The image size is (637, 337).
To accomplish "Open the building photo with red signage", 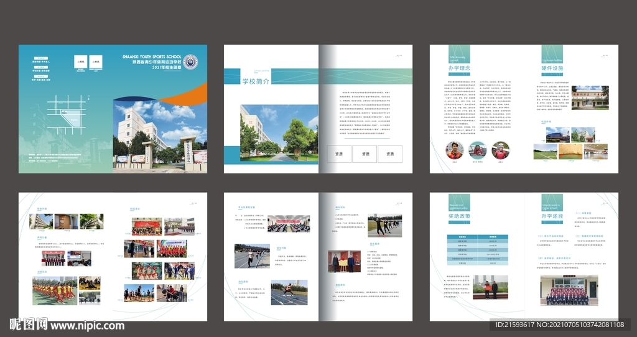I will point(590,98).
